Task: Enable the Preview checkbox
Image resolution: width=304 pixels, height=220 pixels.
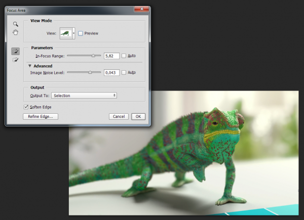Action: (81, 33)
